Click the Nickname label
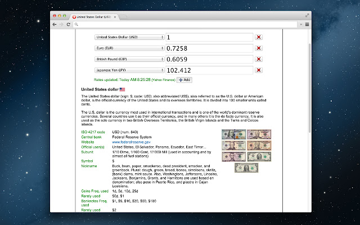 pyautogui.click(x=89, y=166)
